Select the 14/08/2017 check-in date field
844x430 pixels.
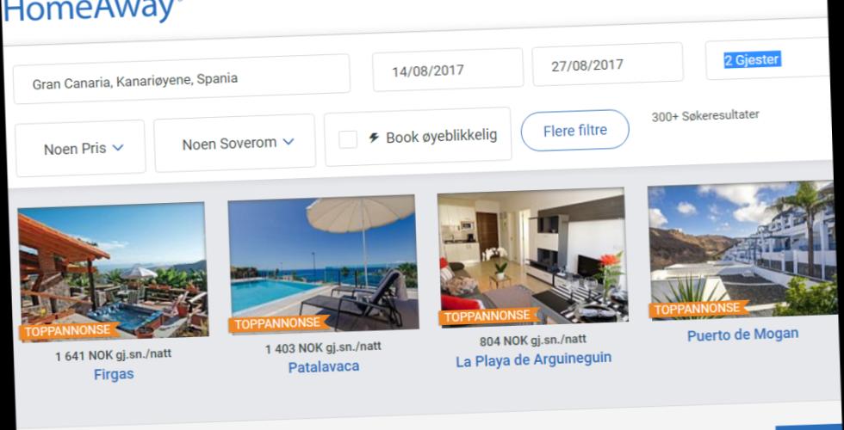point(448,70)
